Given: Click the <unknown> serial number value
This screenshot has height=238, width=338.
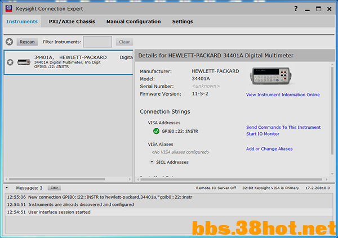Looking at the screenshot, I should [206, 86].
